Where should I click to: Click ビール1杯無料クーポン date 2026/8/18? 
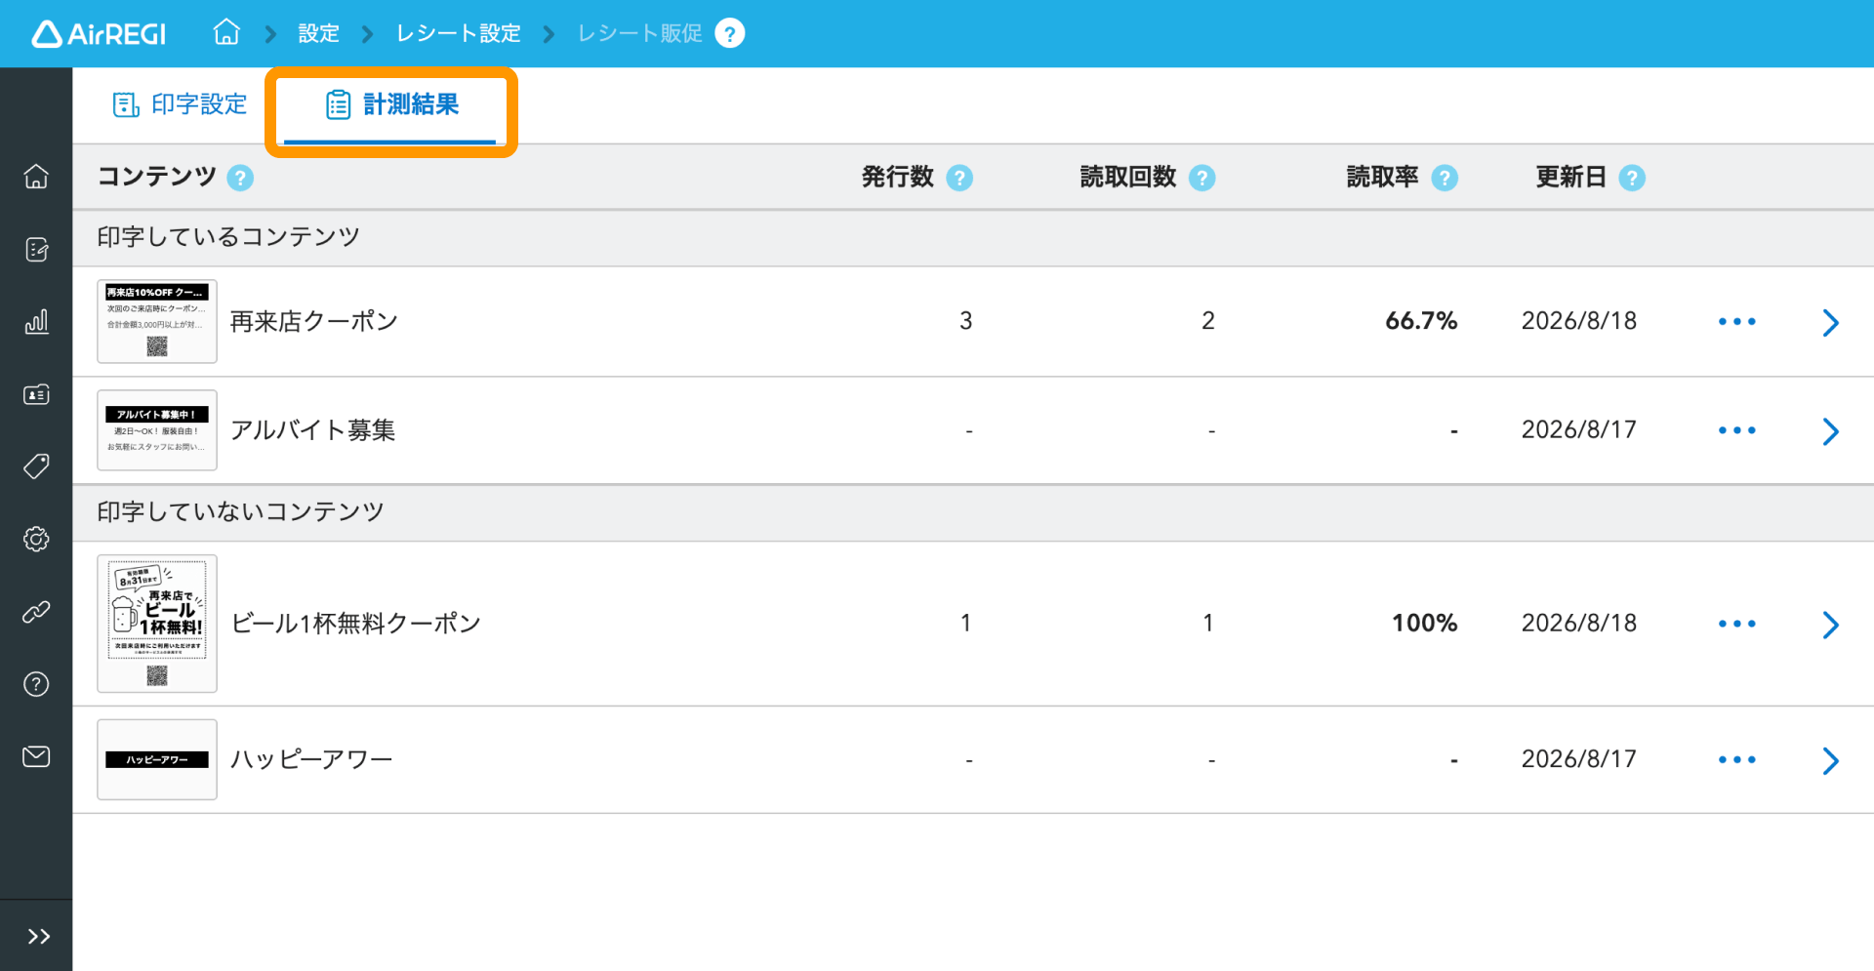1579,624
